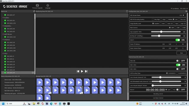Select device 192.168.1.46

point(11,29)
